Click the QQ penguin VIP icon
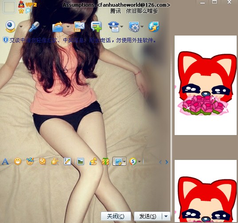This screenshot has width=238, height=223. tap(21, 4)
